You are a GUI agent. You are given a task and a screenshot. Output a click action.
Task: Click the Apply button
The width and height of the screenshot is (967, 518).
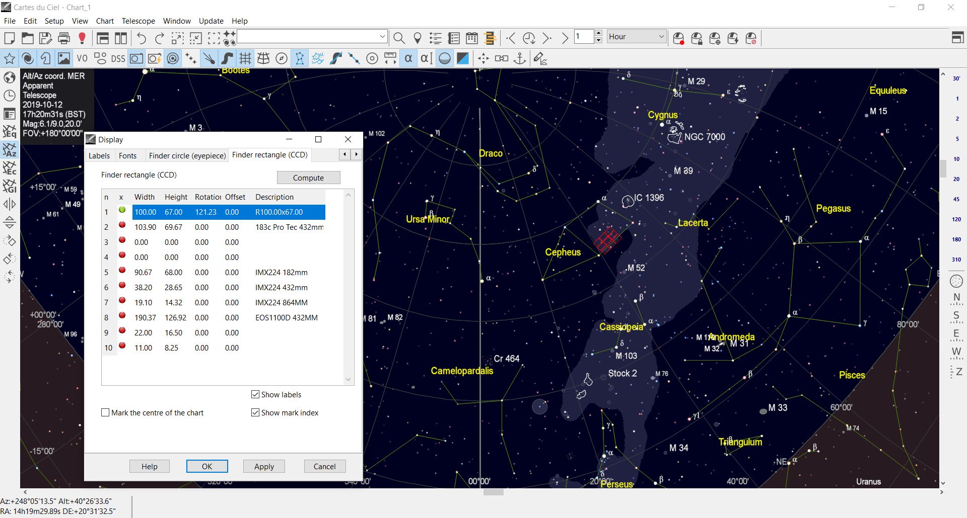[264, 466]
